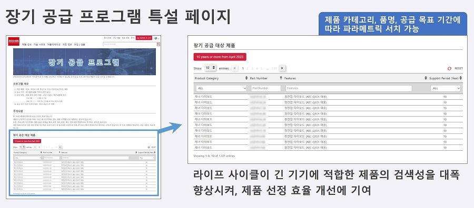Open the 어플리케이션 menu in ROHM header
The image size is (474, 208).
tap(54, 44)
